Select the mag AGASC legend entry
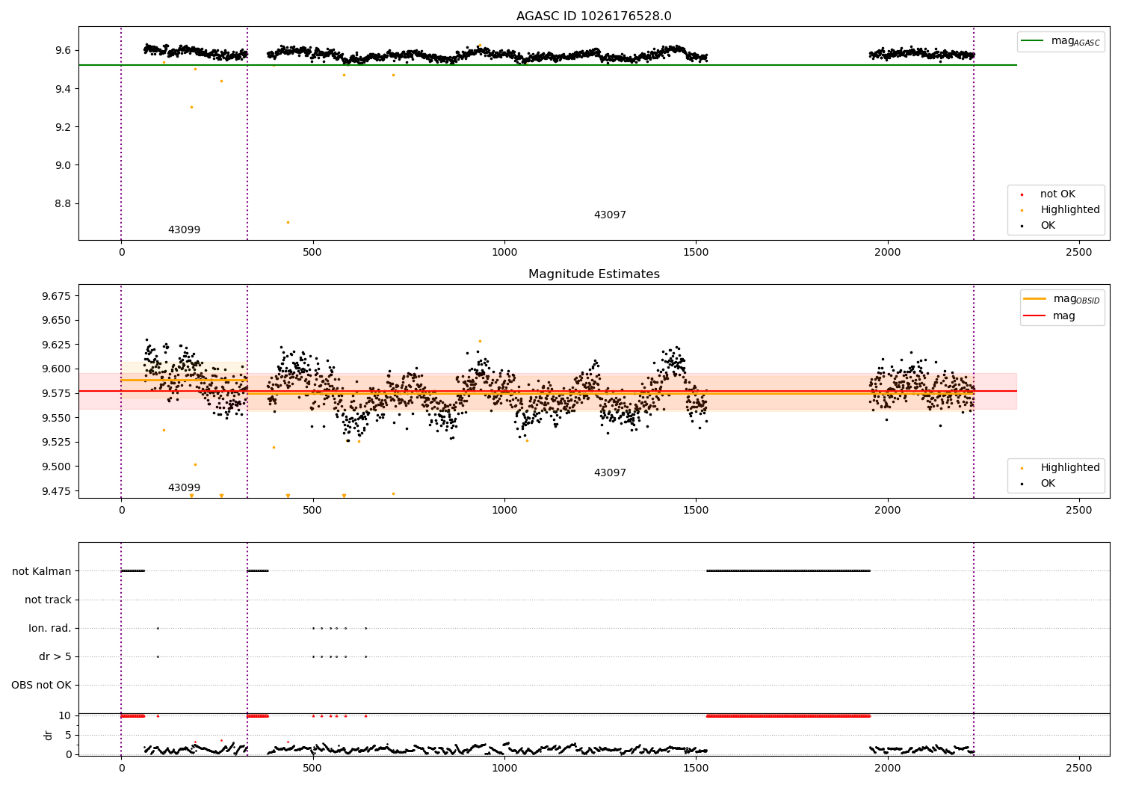The width and height of the screenshot is (1121, 785). pos(1060,41)
